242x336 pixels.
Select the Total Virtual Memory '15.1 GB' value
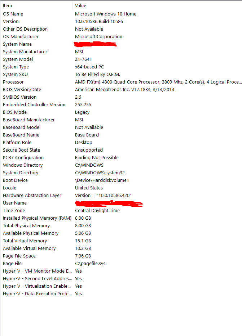point(83,241)
